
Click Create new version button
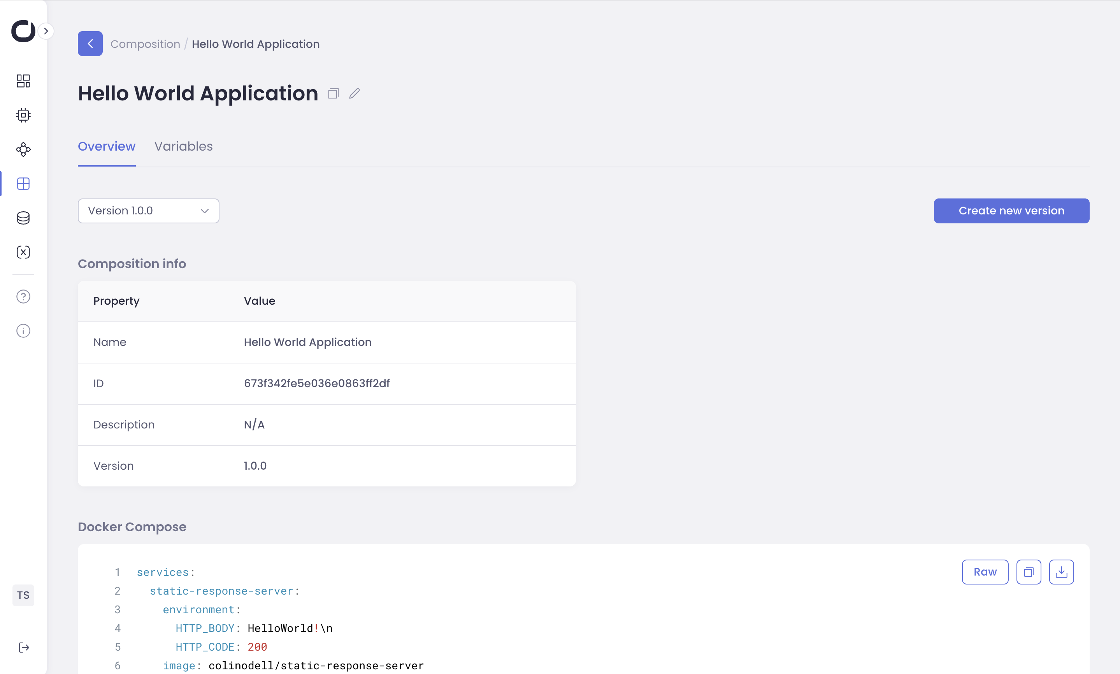point(1011,211)
